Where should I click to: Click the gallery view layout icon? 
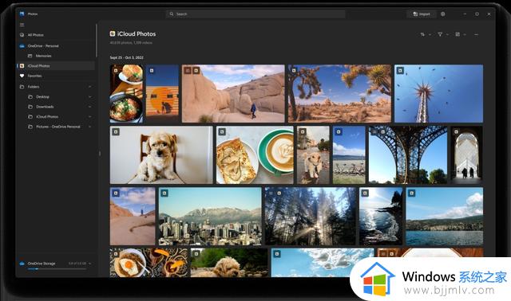pos(458,34)
